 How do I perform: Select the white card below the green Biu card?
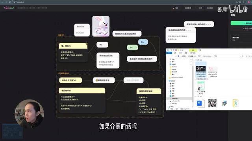click(142, 59)
